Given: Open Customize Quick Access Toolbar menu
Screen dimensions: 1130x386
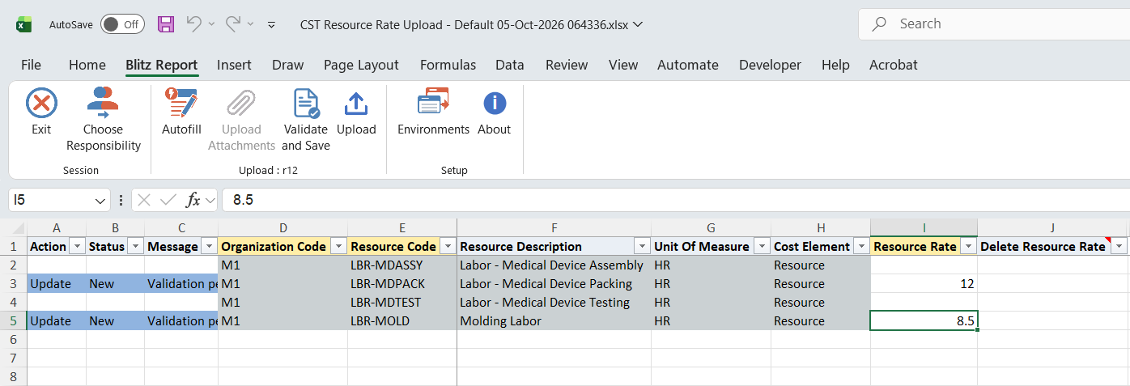Looking at the screenshot, I should click(x=271, y=25).
